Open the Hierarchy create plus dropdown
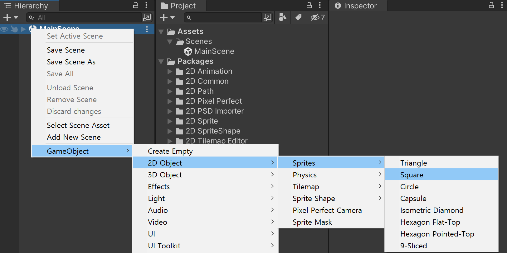The height and width of the screenshot is (253, 507). click(11, 18)
